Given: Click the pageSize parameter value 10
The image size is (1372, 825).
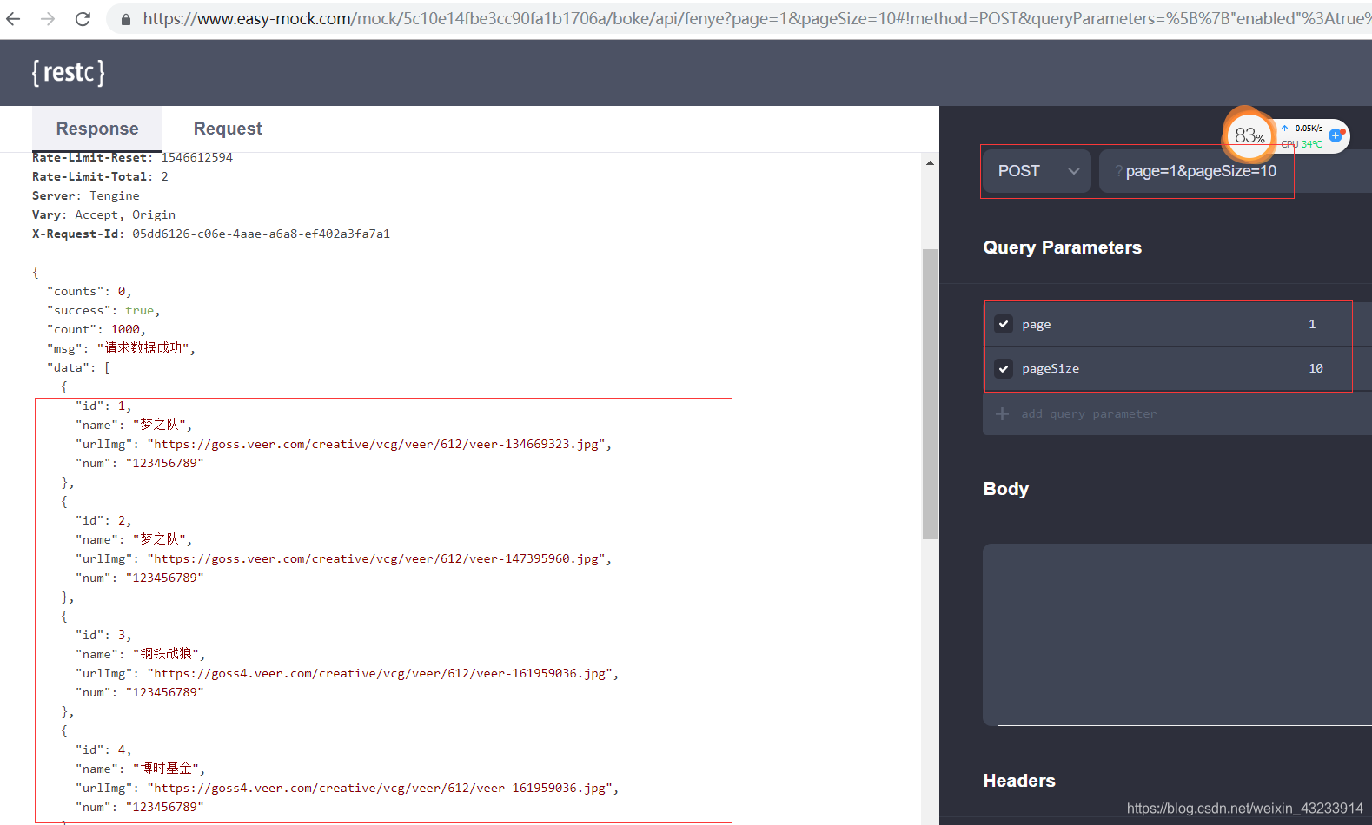Looking at the screenshot, I should pos(1316,368).
